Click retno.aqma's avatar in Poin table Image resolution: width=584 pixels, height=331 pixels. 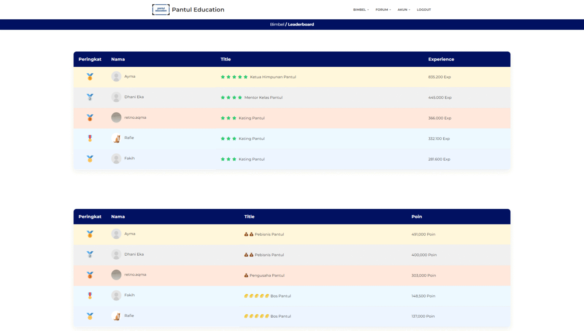(x=116, y=275)
